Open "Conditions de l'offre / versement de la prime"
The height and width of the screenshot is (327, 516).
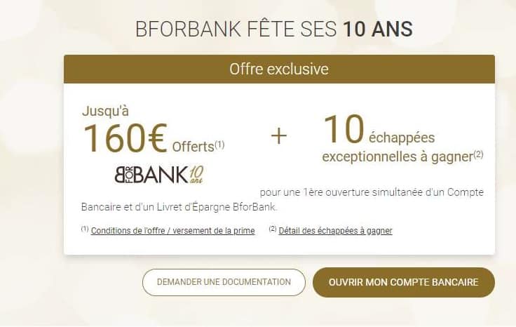coord(172,230)
